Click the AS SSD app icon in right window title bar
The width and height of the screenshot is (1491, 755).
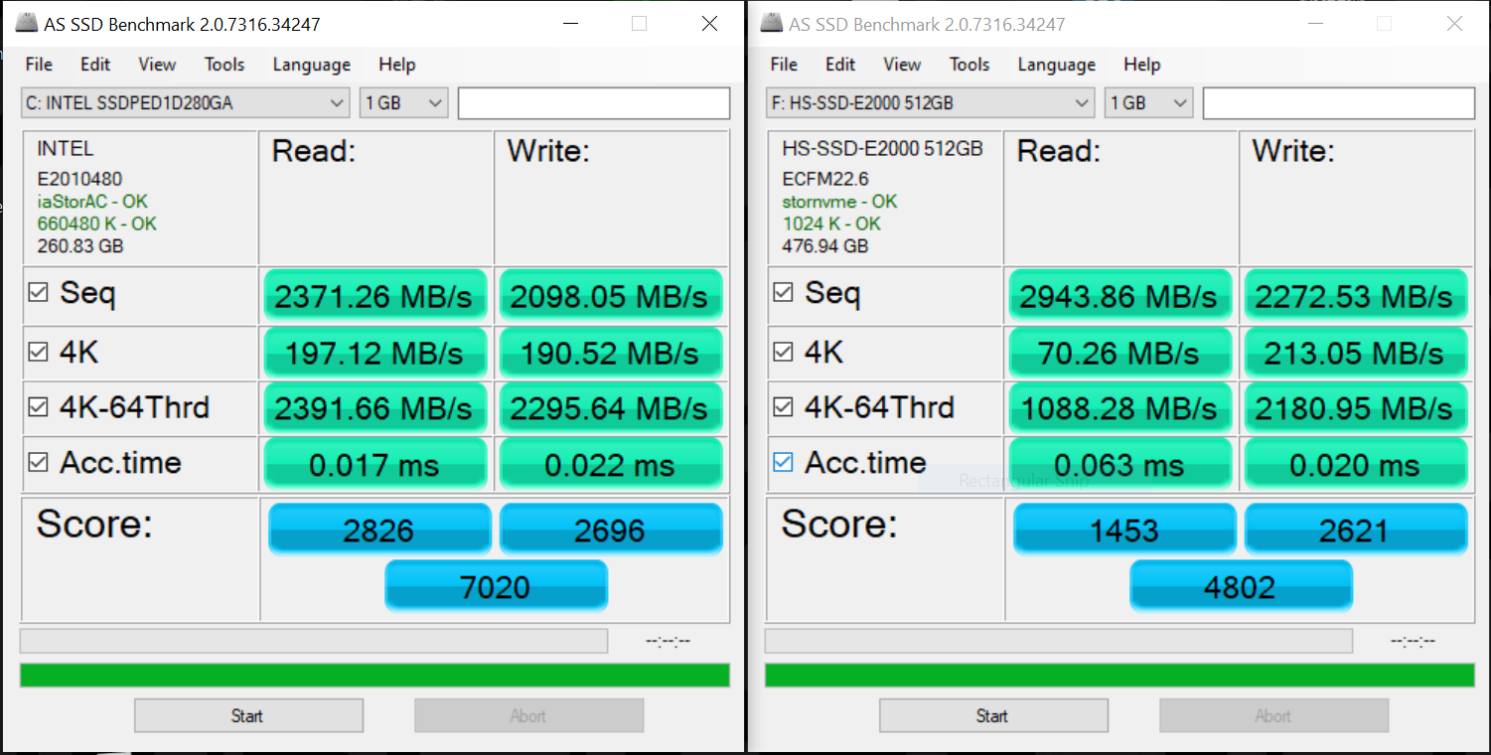pyautogui.click(x=771, y=24)
